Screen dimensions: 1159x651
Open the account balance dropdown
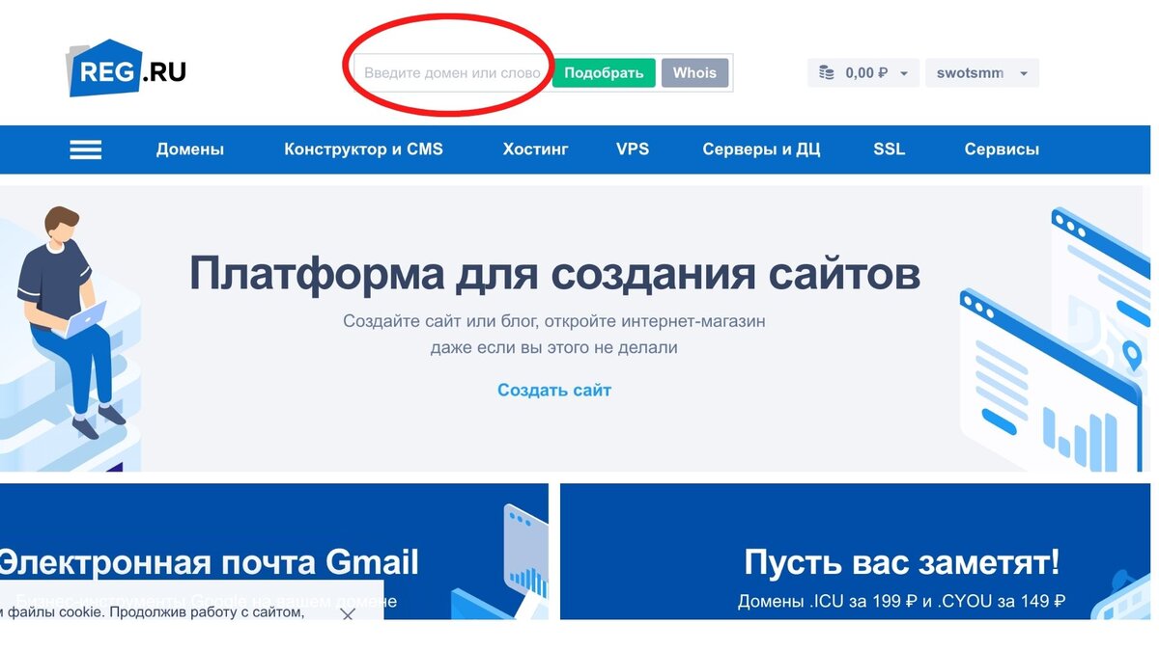pos(902,71)
